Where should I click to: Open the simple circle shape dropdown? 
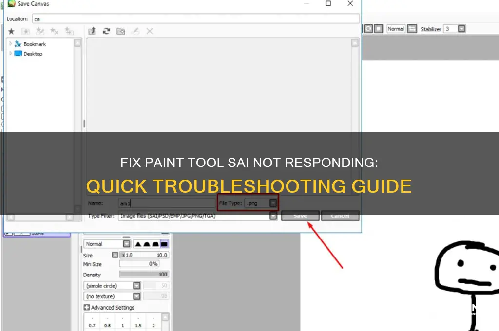(x=136, y=286)
